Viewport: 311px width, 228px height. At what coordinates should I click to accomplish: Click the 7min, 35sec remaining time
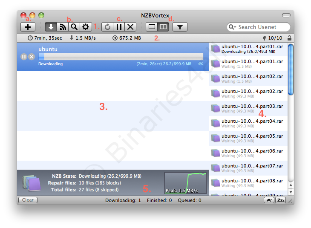point(45,38)
